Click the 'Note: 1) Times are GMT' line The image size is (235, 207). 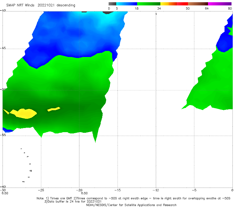[133, 198]
